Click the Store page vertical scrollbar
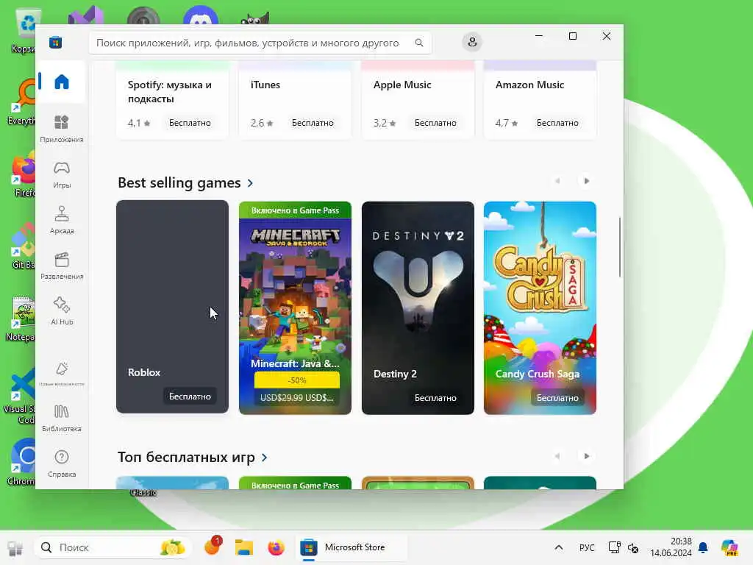 pos(619,247)
